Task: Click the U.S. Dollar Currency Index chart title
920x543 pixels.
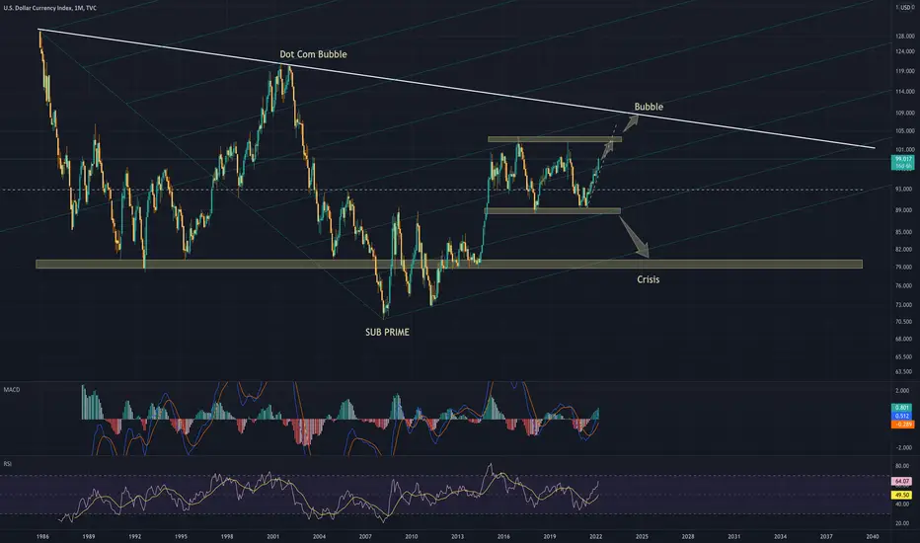Action: click(x=50, y=8)
